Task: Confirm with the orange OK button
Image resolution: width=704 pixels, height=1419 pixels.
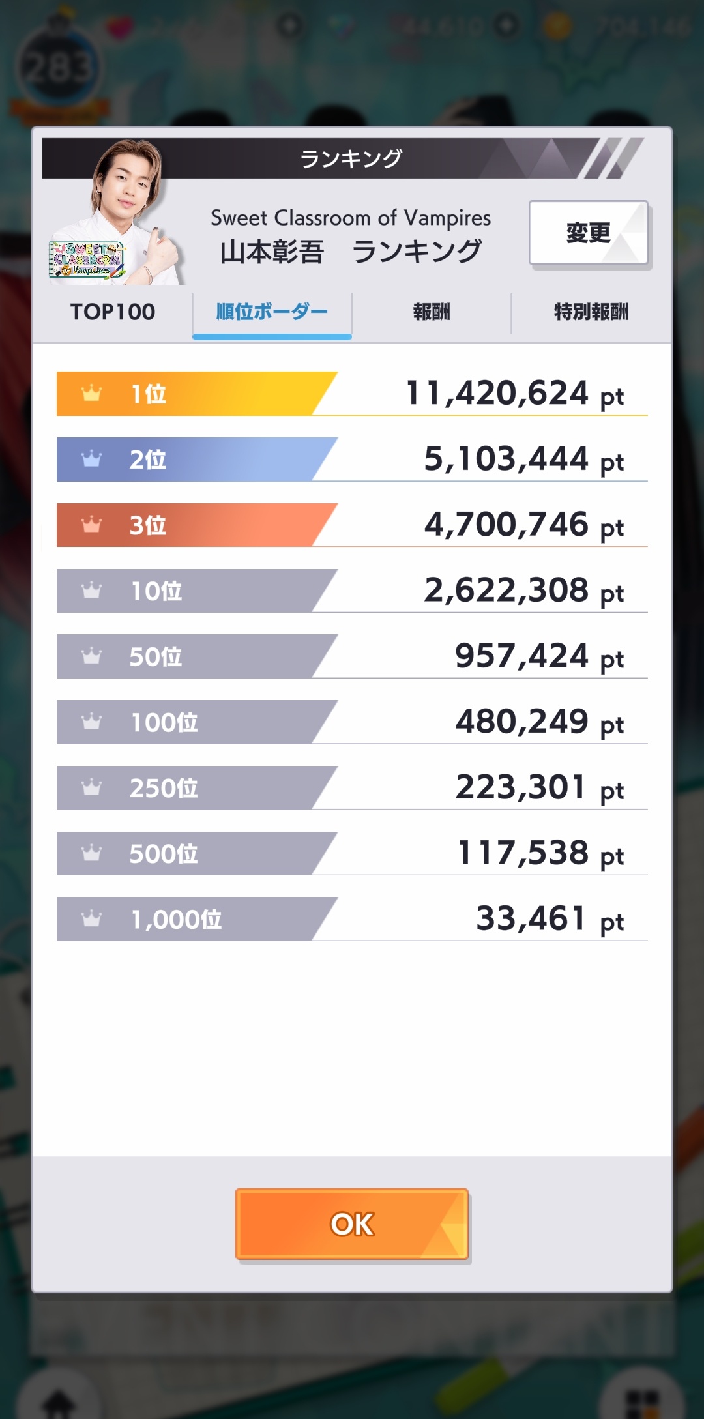Action: 352,1224
